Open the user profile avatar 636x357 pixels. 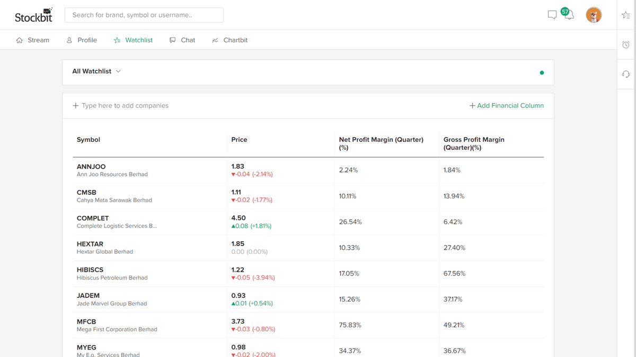point(594,15)
